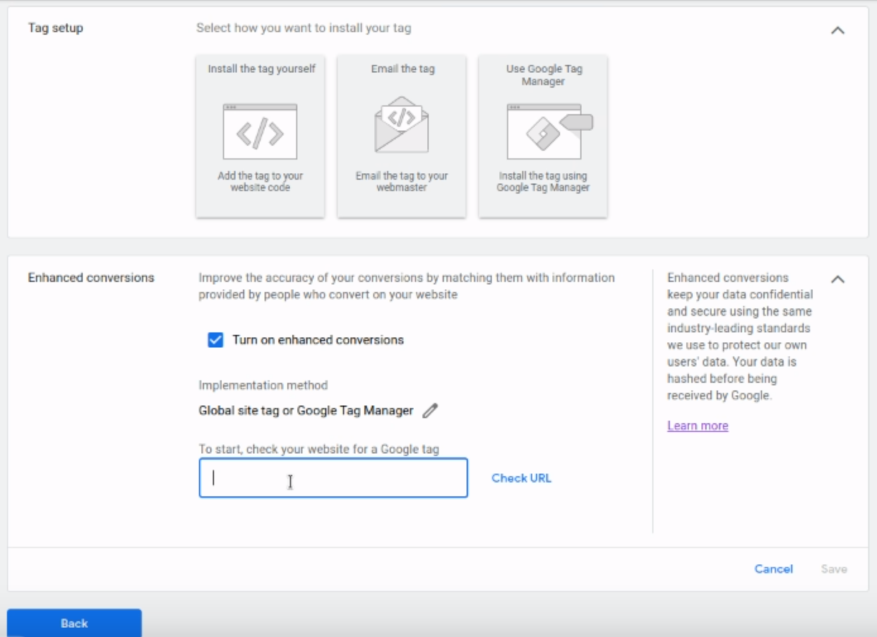
Task: Click the code brackets window icon
Action: point(260,132)
